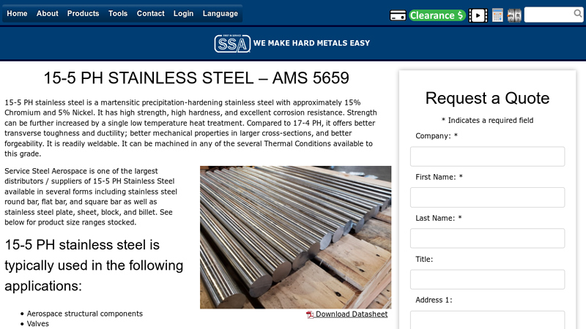Click into the site search box
This screenshot has width=586, height=329.
(x=549, y=15)
